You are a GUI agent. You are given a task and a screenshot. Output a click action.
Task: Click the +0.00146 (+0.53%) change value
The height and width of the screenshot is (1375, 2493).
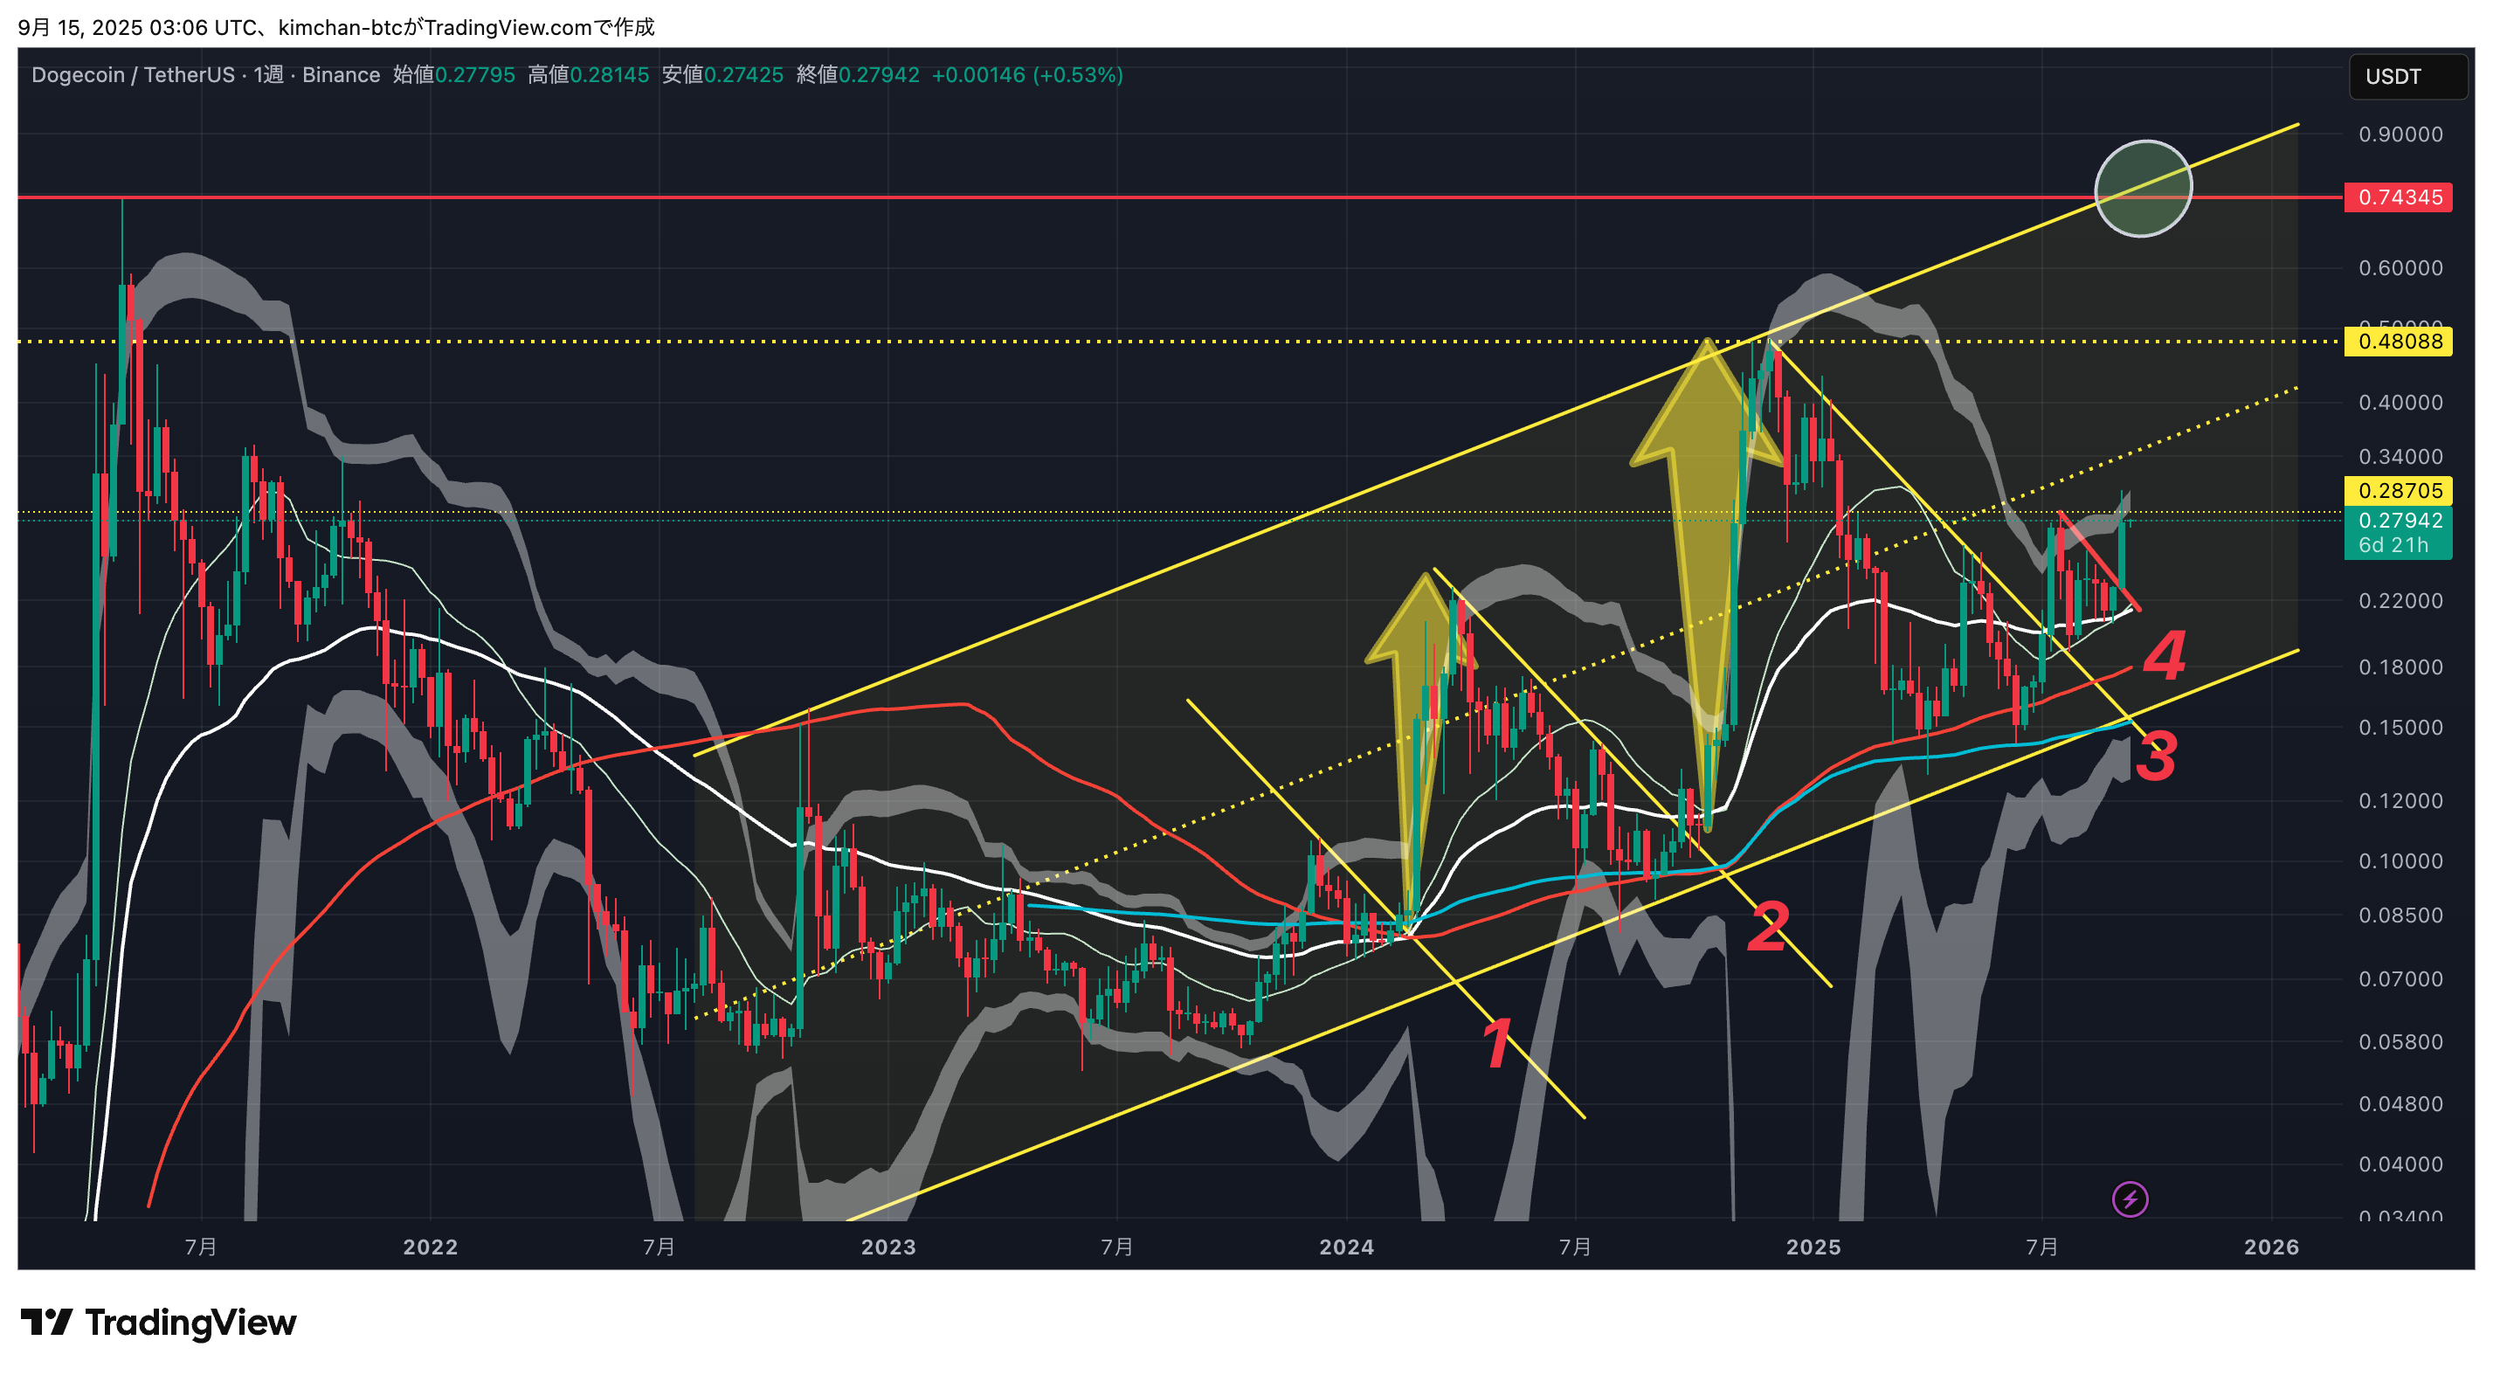[1027, 75]
